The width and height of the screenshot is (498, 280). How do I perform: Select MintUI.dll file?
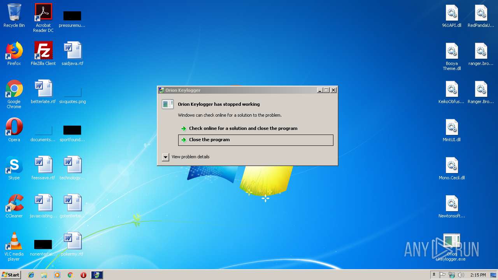452,130
